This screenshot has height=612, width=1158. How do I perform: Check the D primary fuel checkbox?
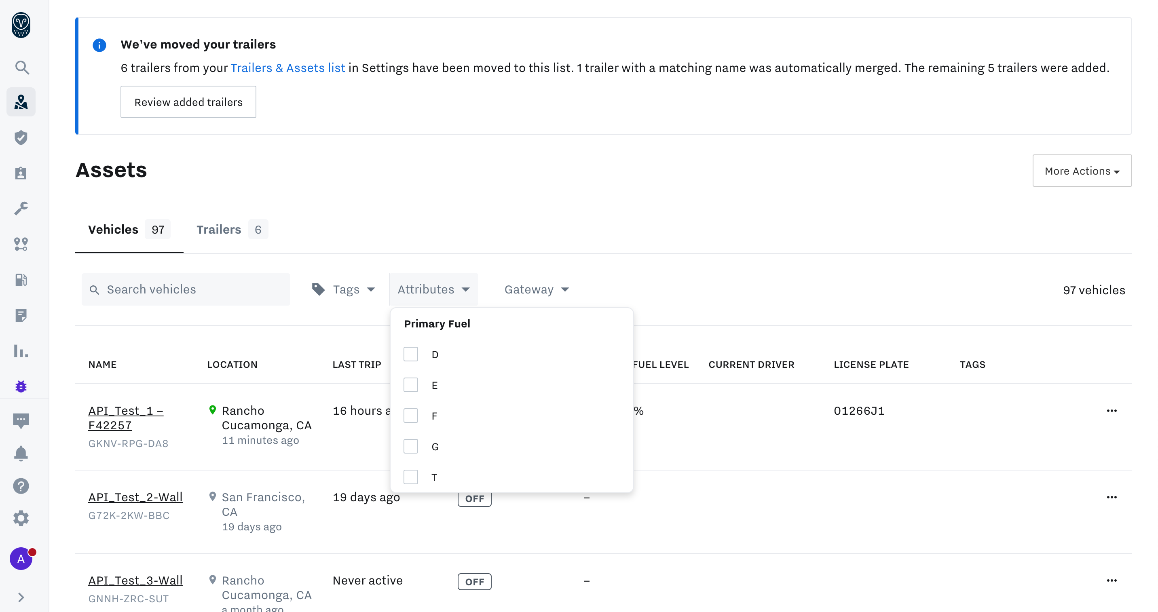(410, 355)
